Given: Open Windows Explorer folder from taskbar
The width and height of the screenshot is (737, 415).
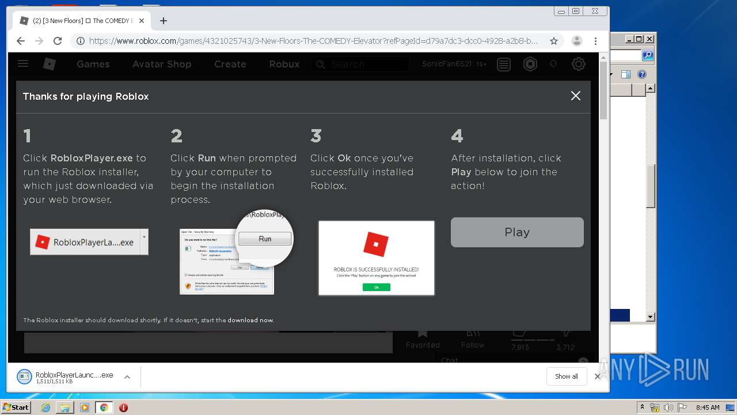Looking at the screenshot, I should point(65,408).
